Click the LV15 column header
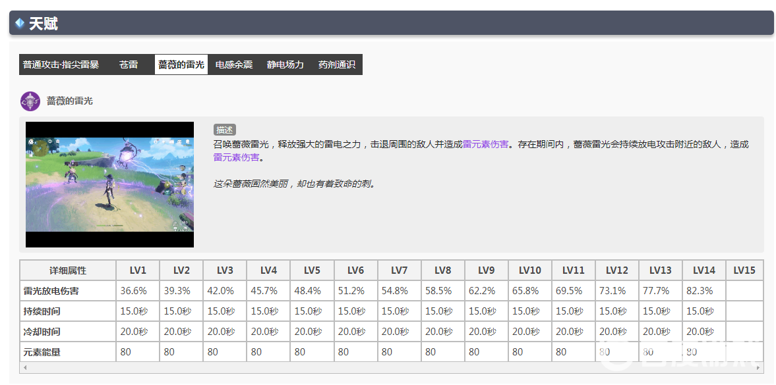 point(744,270)
